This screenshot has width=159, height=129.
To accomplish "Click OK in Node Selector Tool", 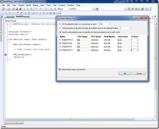I will coord(125,74).
